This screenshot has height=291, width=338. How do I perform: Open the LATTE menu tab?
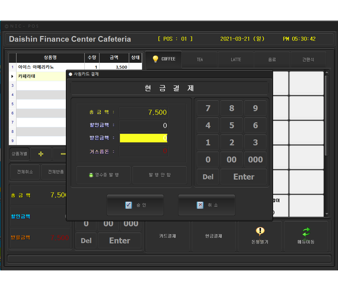pos(236,60)
